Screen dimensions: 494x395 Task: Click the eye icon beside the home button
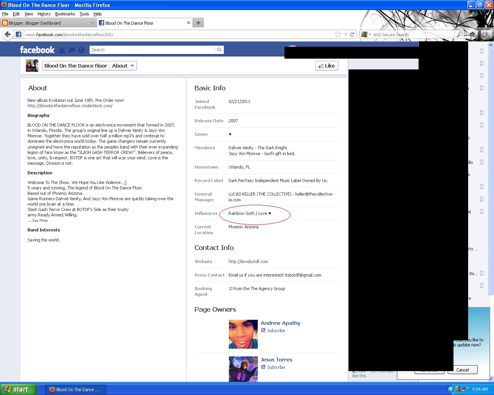(486, 34)
